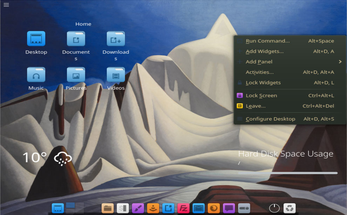Open Configure Desktop from the context menu
Image resolution: width=347 pixels, height=215 pixels.
[x=290, y=119]
